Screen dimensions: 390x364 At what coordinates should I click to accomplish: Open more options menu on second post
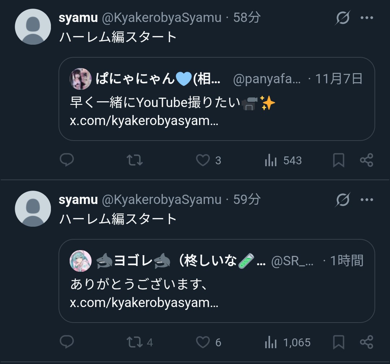(367, 199)
